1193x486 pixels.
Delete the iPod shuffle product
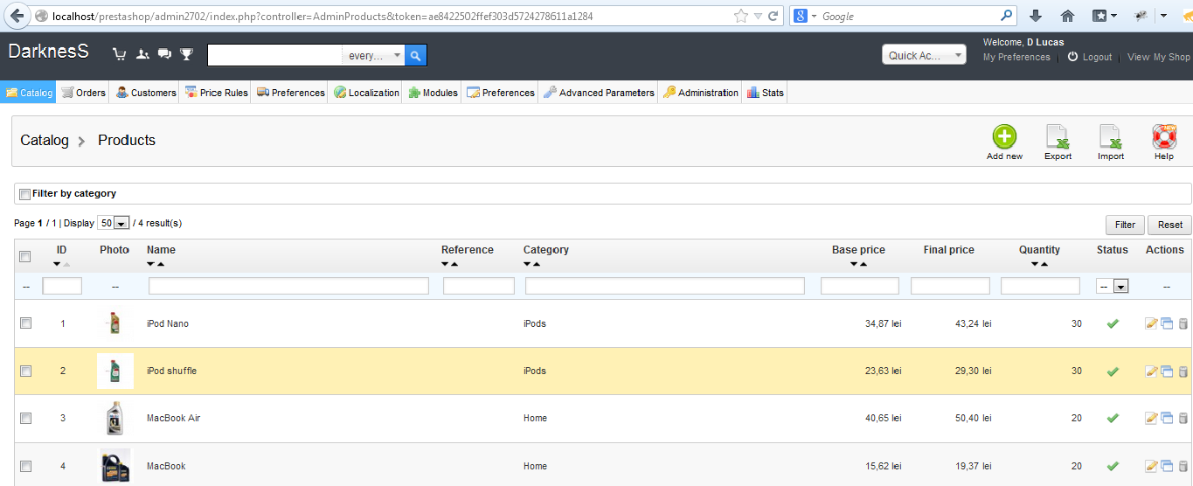click(1183, 371)
